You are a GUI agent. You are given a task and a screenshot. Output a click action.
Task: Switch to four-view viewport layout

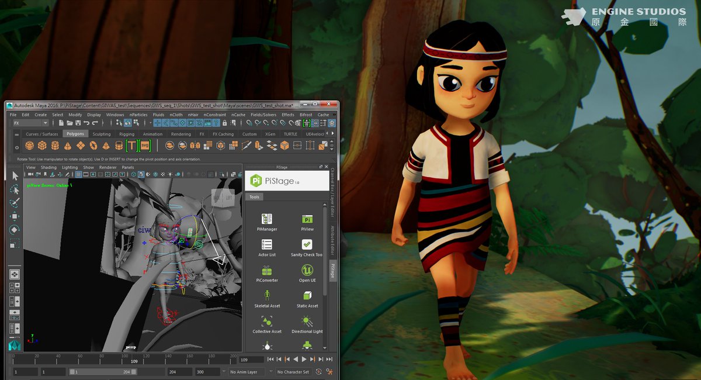(15, 288)
